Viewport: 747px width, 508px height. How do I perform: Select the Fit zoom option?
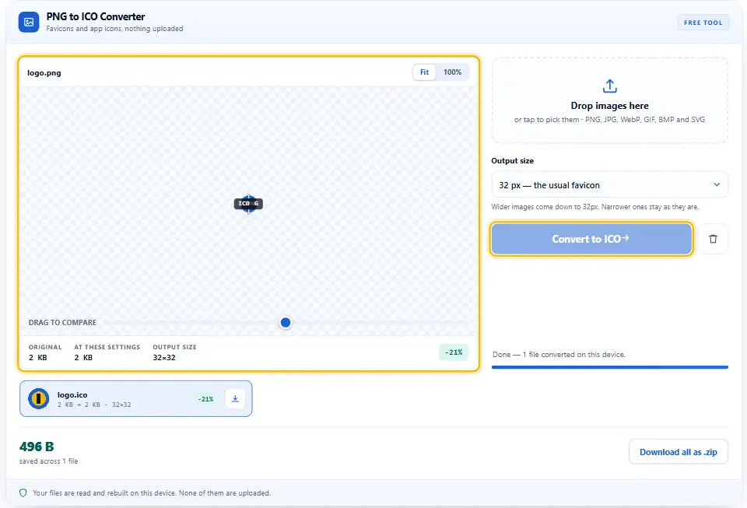(x=424, y=72)
